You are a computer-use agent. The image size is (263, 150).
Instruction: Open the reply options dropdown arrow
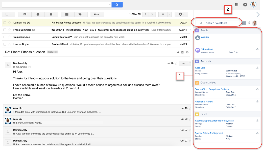point(190,63)
